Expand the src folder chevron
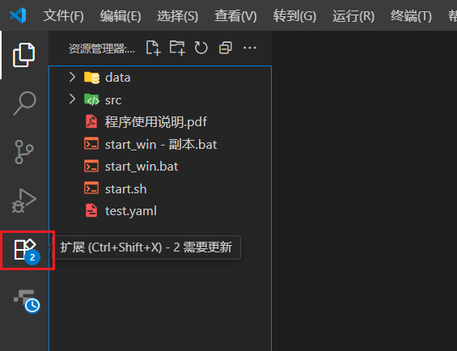This screenshot has height=351, width=457. [x=72, y=99]
